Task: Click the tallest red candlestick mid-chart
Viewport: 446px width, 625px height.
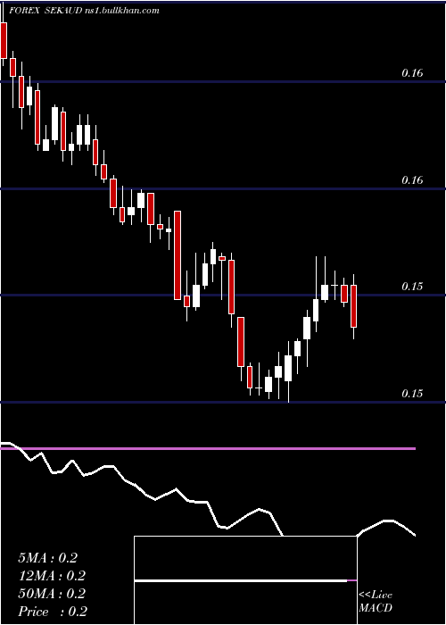Action: pos(178,255)
